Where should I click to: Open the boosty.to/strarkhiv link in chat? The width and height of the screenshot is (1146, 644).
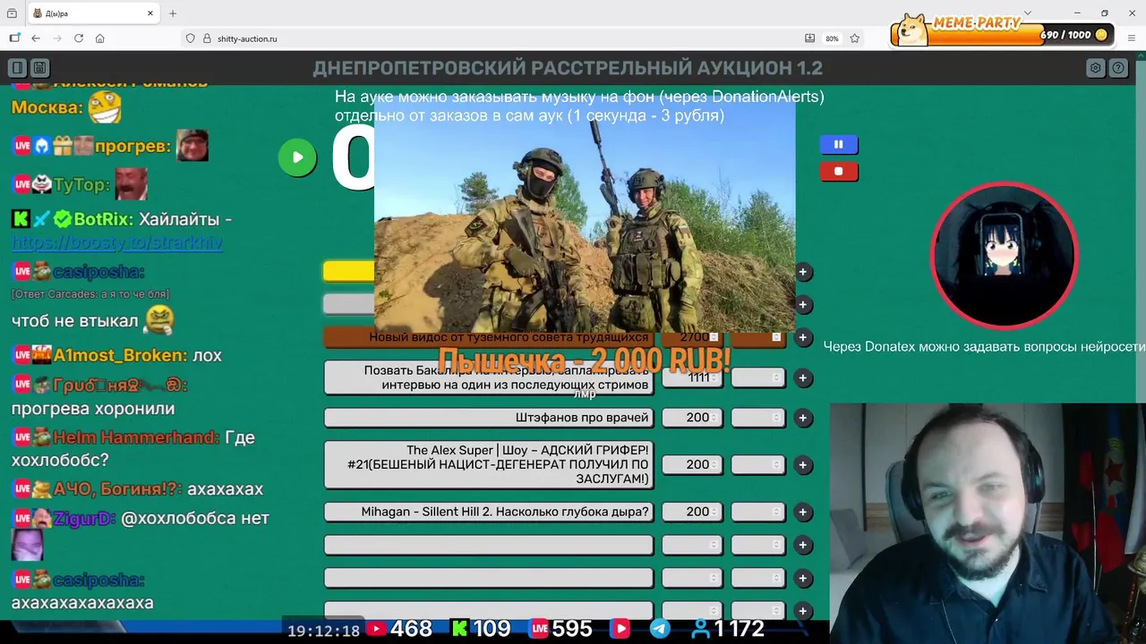pos(116,242)
